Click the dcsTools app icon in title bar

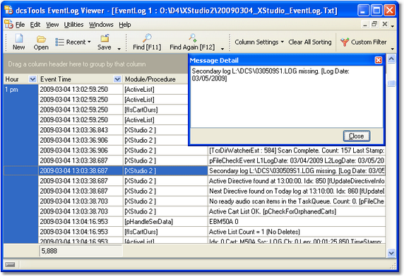(8, 11)
